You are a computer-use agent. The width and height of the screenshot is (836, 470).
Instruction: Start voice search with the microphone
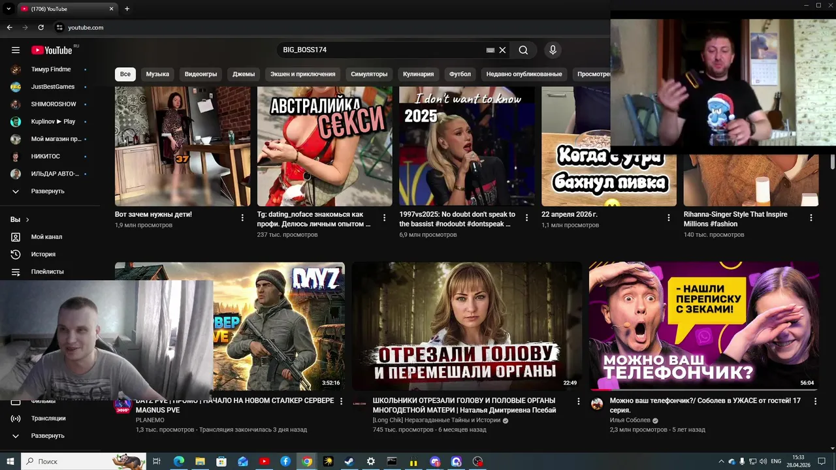point(553,50)
